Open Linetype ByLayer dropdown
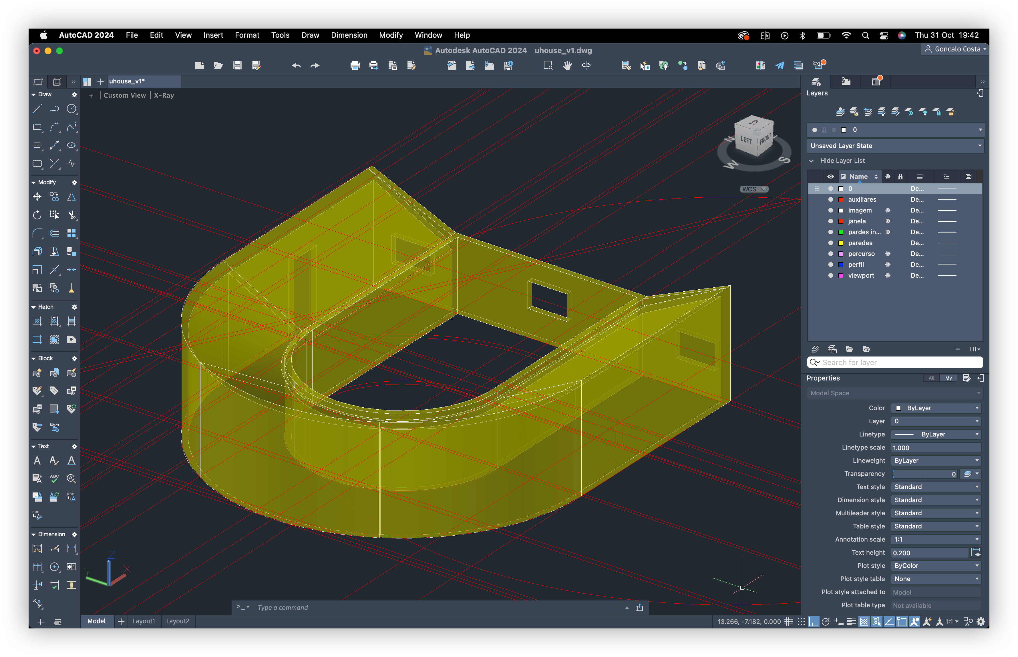 (x=936, y=434)
